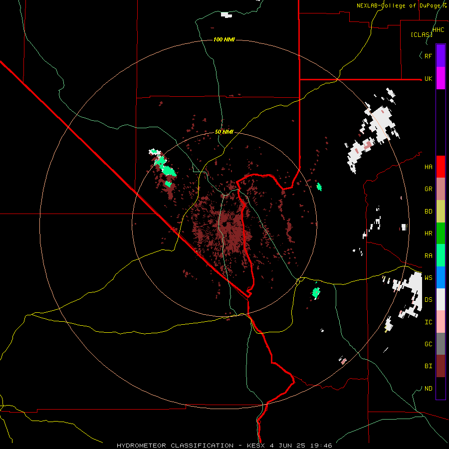Pick the yellow BD legend swatch
The height and width of the screenshot is (449, 449).
click(x=441, y=212)
